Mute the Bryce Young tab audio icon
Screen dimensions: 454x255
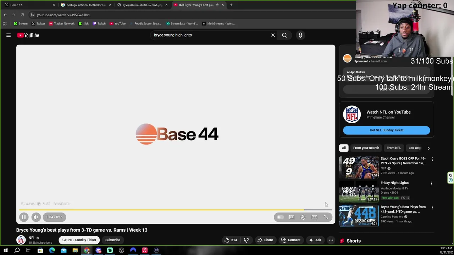pyautogui.click(x=217, y=5)
